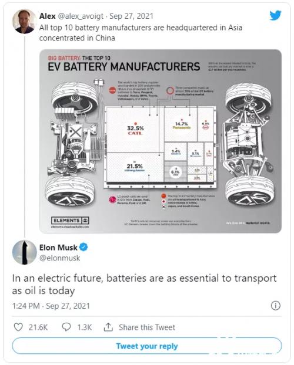294x365 pixels.
Task: Open the EV Battery Manufacturers infographic
Action: (x=161, y=141)
